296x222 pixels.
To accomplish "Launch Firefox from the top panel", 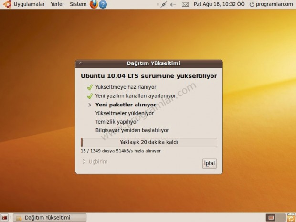I will click(94, 4).
